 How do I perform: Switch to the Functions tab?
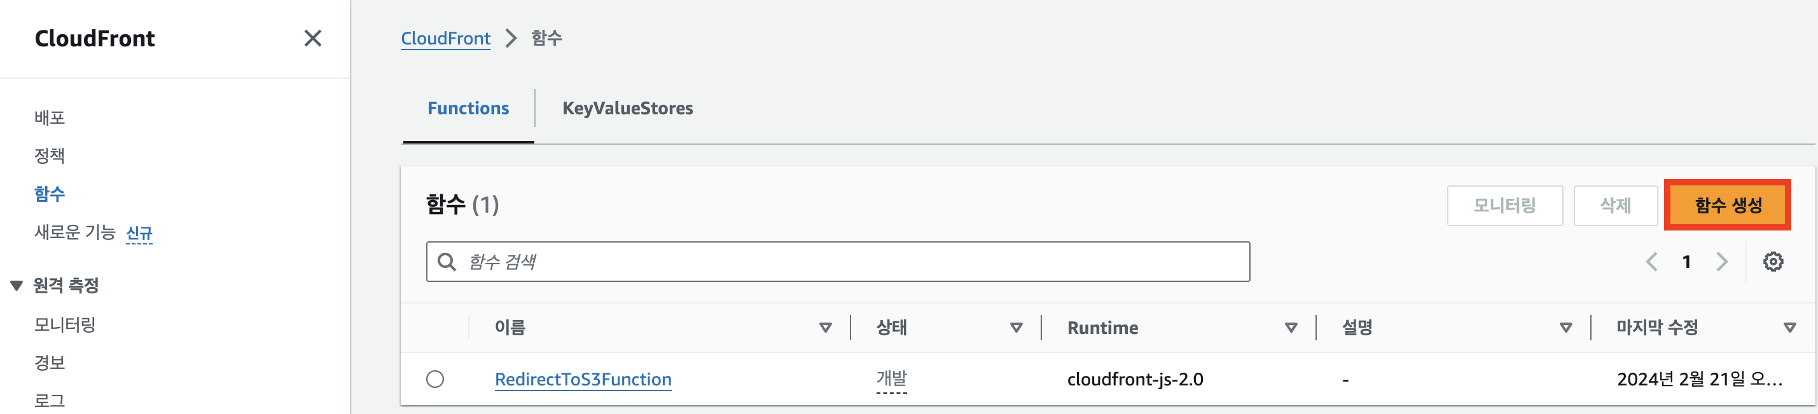[468, 109]
